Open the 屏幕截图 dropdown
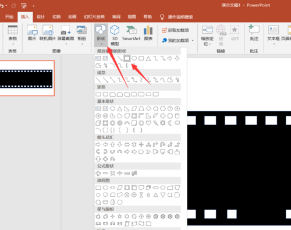 [x=66, y=35]
